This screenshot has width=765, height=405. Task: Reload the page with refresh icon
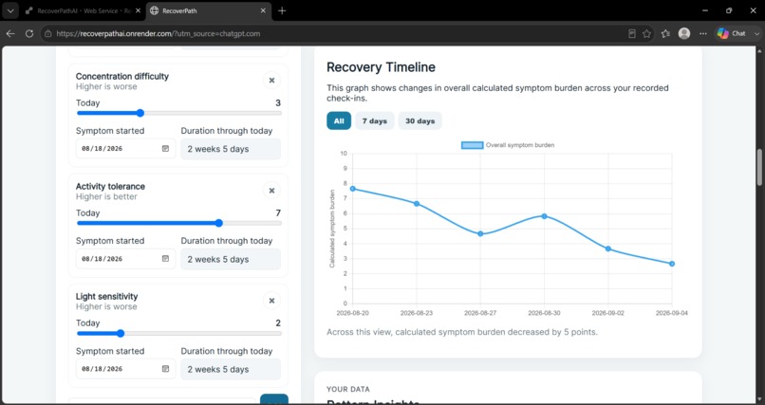click(29, 33)
